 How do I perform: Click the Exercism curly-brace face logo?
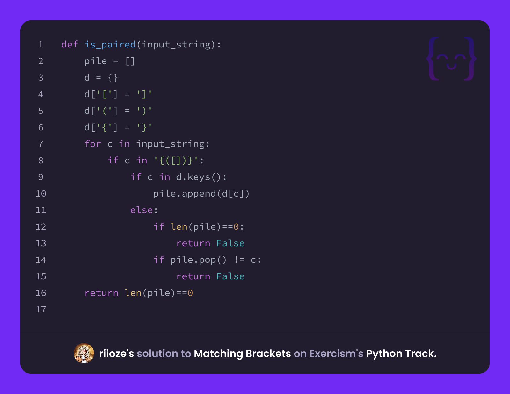pyautogui.click(x=451, y=59)
